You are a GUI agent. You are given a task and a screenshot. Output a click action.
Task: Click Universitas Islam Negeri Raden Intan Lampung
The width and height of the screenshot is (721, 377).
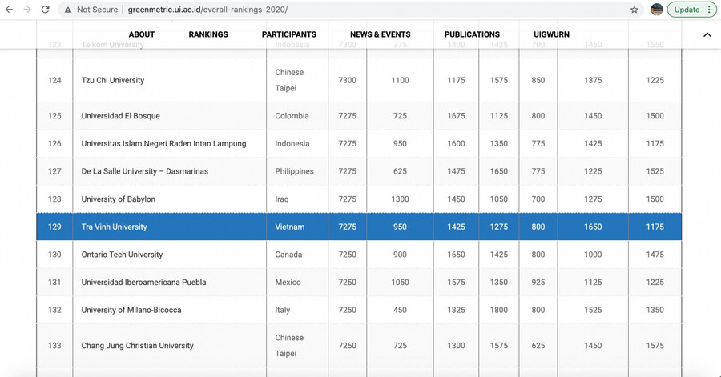(x=163, y=144)
